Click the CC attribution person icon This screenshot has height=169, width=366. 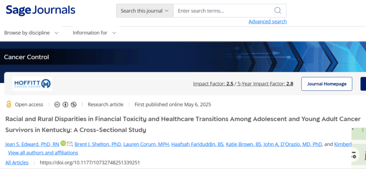pyautogui.click(x=65, y=105)
